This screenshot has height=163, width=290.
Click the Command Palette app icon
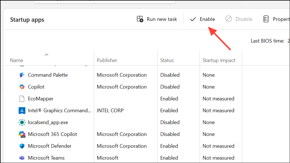(x=22, y=75)
